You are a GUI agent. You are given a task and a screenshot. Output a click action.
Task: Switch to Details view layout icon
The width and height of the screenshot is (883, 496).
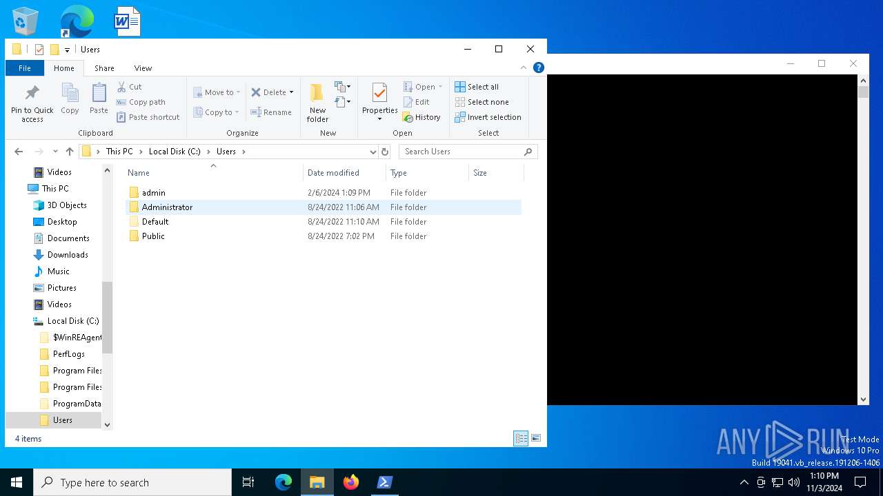pyautogui.click(x=521, y=438)
